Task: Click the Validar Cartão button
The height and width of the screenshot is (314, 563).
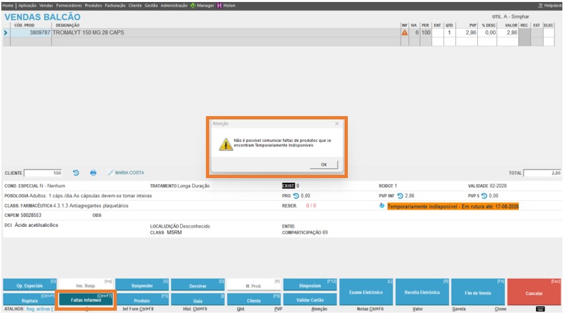Action: [x=310, y=299]
